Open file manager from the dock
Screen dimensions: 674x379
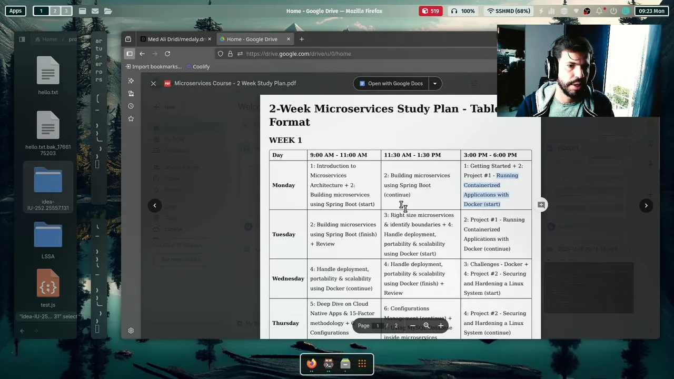pyautogui.click(x=345, y=364)
